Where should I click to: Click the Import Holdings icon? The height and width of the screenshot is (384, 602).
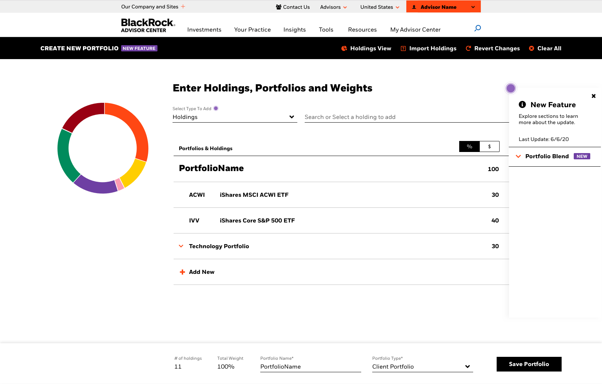coord(403,48)
